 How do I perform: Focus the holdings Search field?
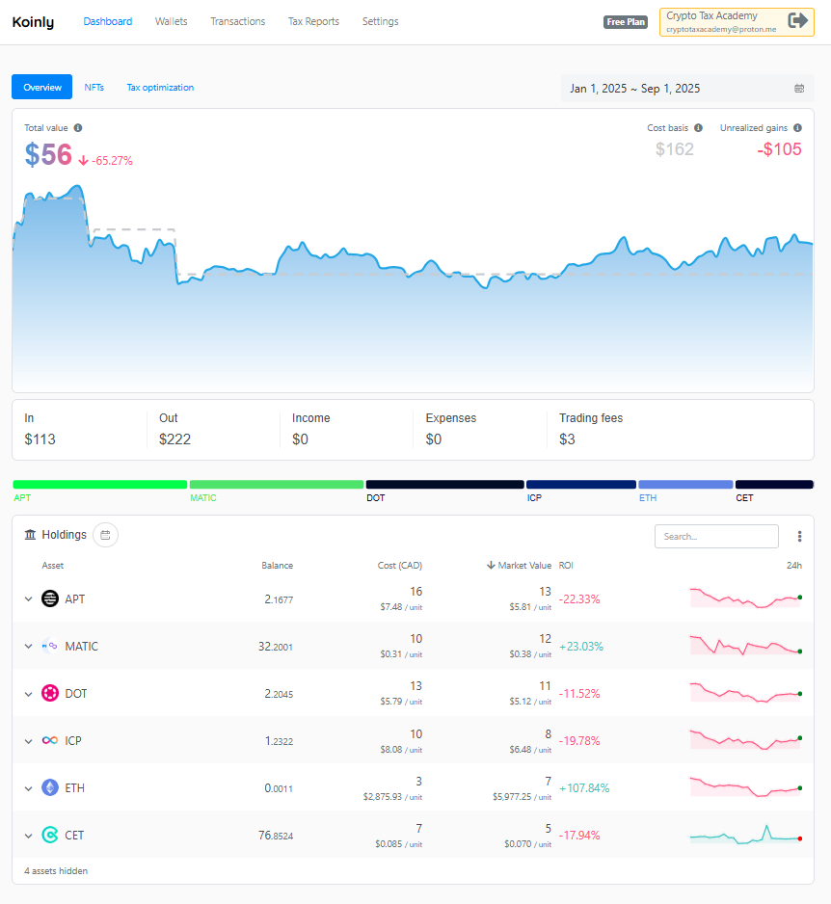click(716, 536)
